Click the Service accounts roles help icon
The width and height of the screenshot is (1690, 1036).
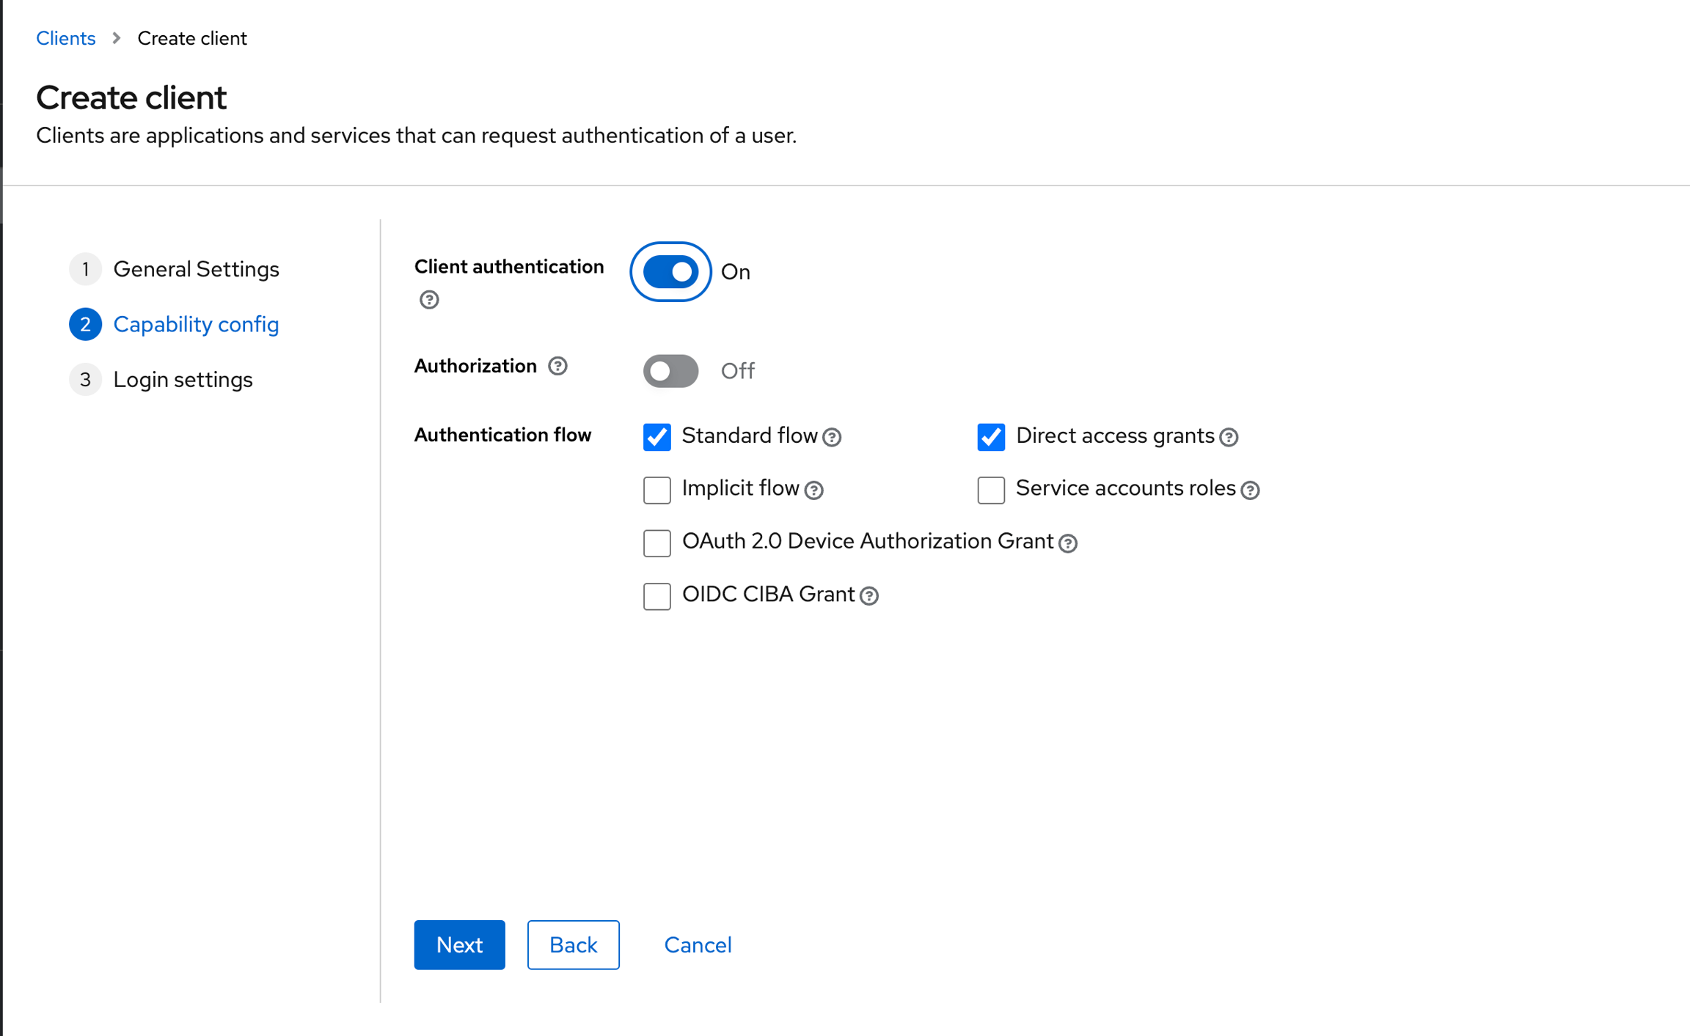(1252, 490)
